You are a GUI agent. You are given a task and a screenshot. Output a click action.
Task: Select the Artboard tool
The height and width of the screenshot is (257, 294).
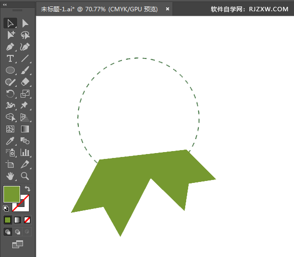coord(10,164)
